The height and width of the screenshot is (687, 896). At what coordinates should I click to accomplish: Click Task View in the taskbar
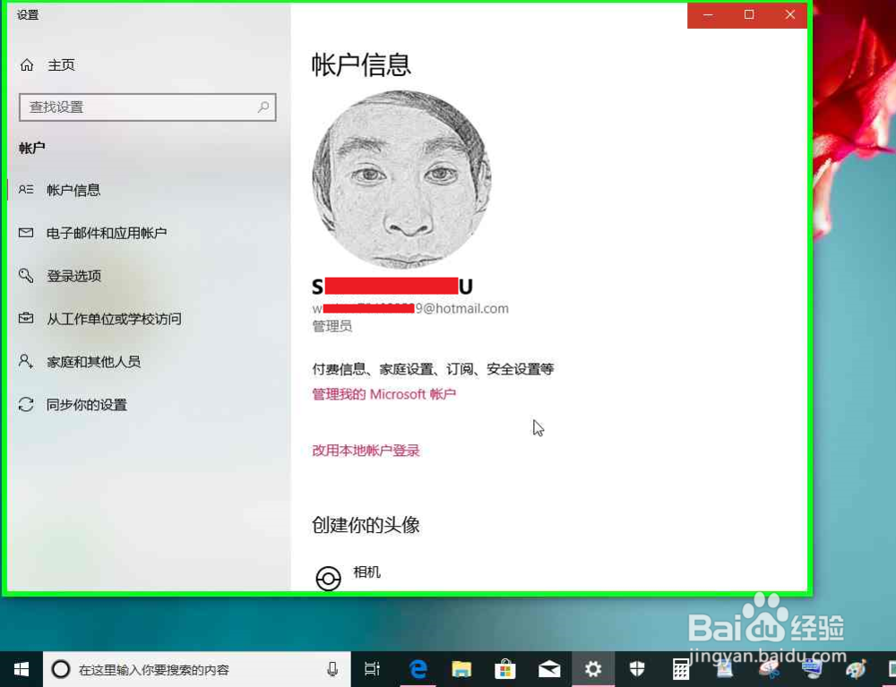[x=372, y=668]
